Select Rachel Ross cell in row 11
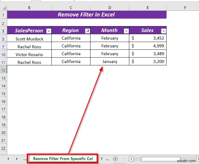 point(29,62)
